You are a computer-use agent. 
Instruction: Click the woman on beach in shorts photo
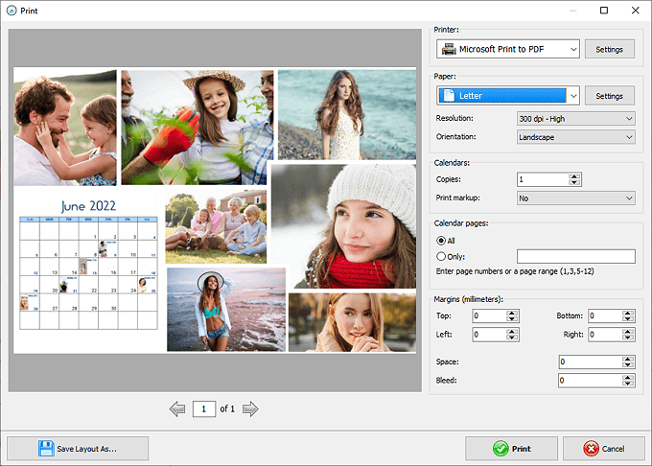[x=226, y=310]
